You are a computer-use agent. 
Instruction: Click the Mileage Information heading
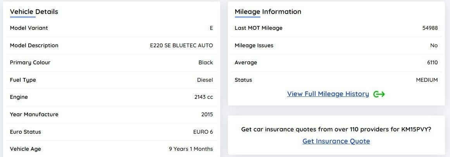tap(268, 12)
